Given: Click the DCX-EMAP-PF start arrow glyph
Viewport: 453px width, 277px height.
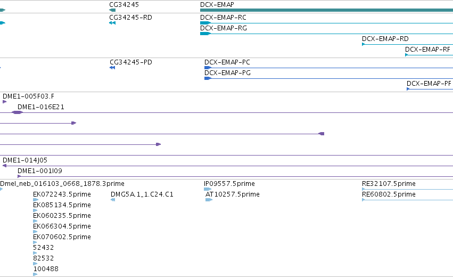Looking at the screenshot, I should click(408, 89).
